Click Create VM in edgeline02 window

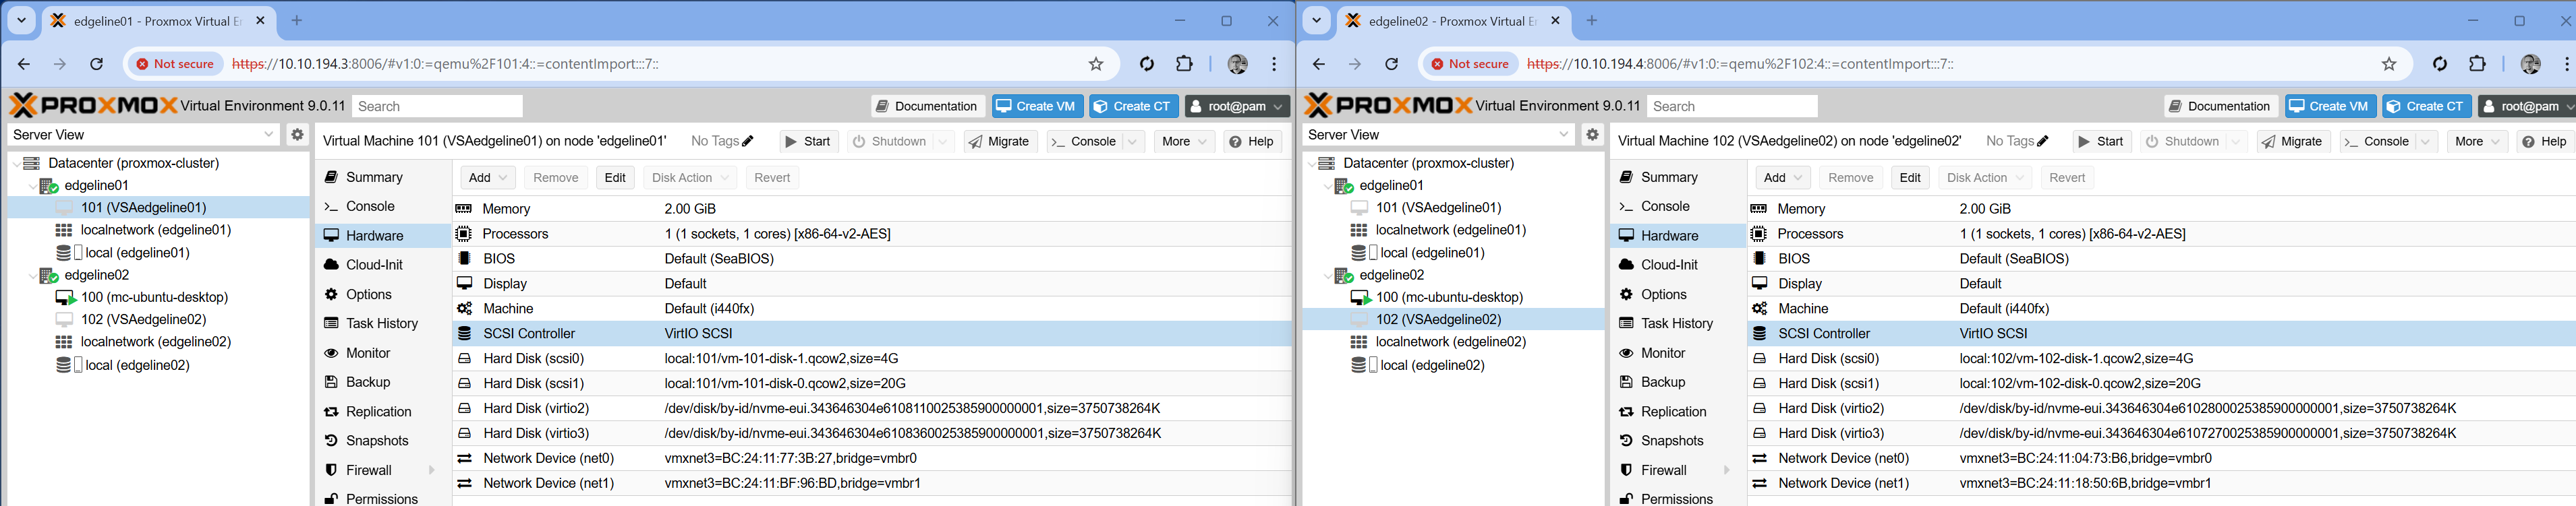(x=2330, y=106)
